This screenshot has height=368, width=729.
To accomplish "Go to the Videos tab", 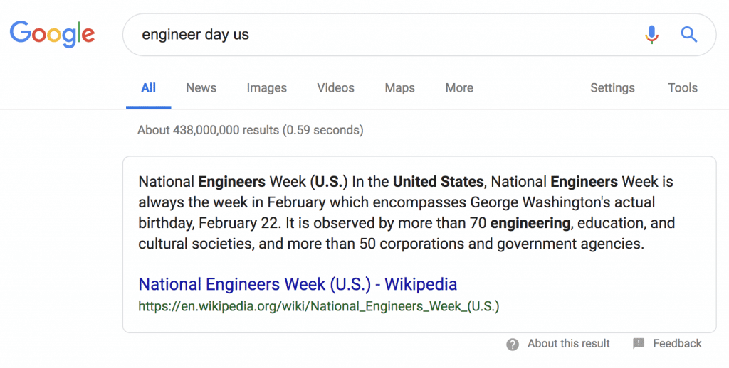I will pos(335,88).
